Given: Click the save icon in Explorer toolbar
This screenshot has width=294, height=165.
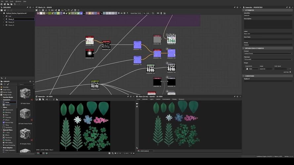Looking at the screenshot, I should click(x=2, y=10).
